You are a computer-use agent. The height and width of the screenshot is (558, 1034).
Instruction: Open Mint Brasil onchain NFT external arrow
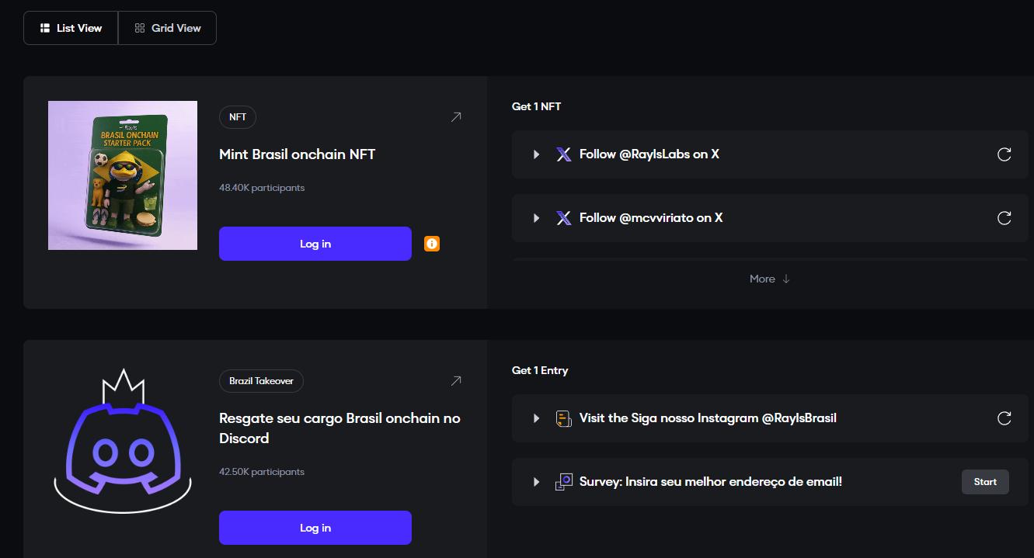456,117
